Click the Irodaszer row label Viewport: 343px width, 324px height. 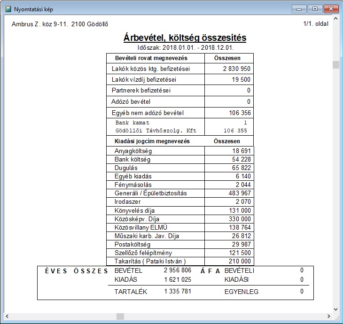click(x=127, y=201)
